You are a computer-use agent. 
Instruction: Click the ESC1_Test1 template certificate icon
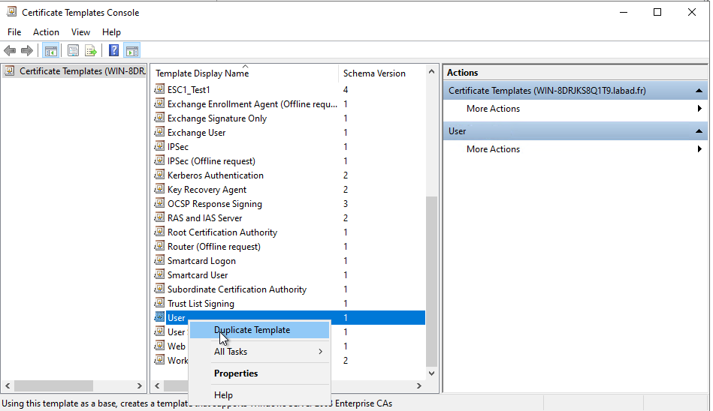coord(159,90)
